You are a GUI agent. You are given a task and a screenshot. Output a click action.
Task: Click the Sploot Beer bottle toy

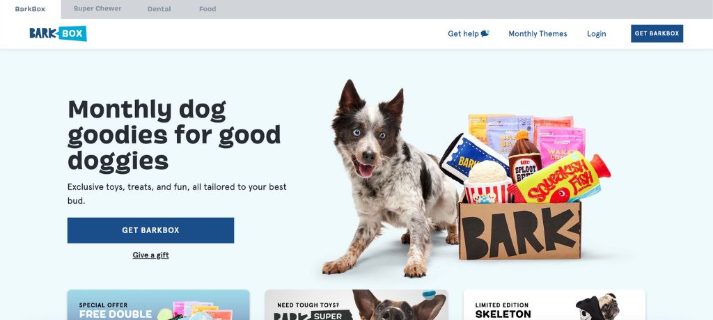tap(524, 157)
